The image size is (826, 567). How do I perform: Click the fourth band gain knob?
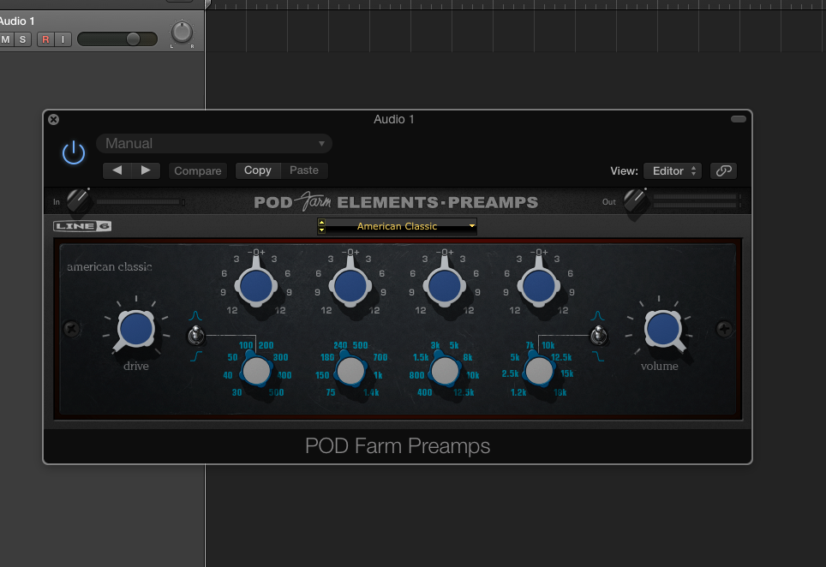[538, 286]
